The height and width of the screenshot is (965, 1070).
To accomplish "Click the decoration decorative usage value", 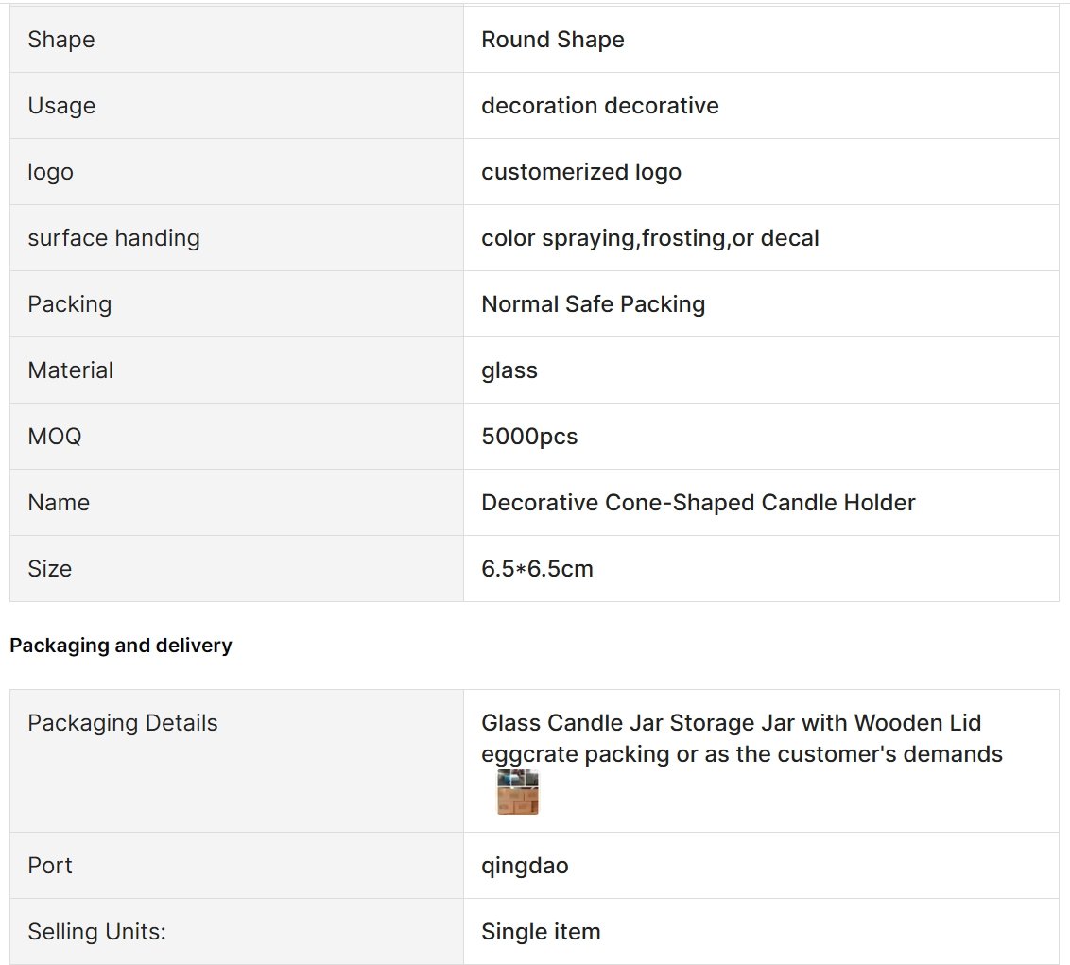I will point(600,106).
